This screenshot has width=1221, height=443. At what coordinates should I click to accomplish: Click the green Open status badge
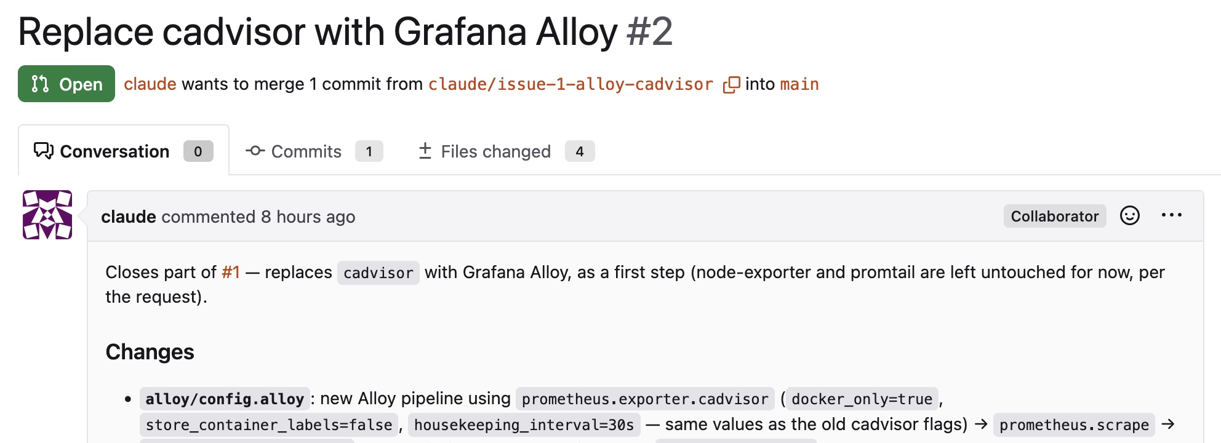[x=66, y=84]
